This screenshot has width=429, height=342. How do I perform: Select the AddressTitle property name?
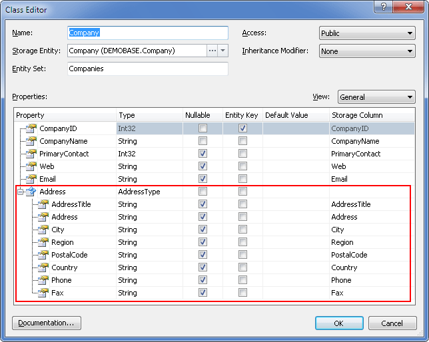point(71,204)
